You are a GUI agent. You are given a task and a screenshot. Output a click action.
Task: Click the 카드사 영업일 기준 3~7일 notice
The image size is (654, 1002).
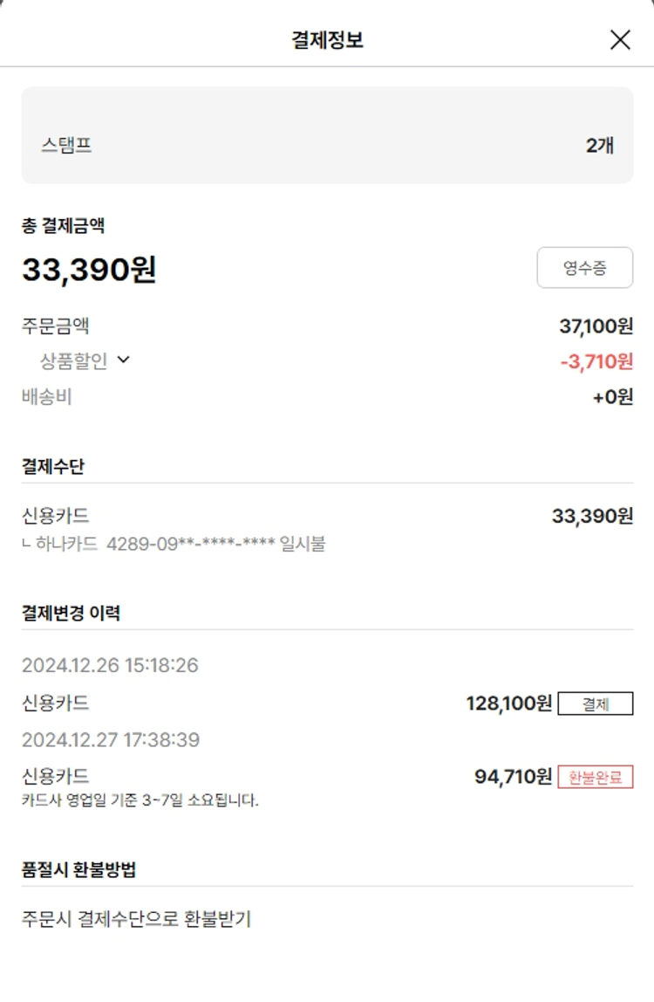(x=140, y=800)
